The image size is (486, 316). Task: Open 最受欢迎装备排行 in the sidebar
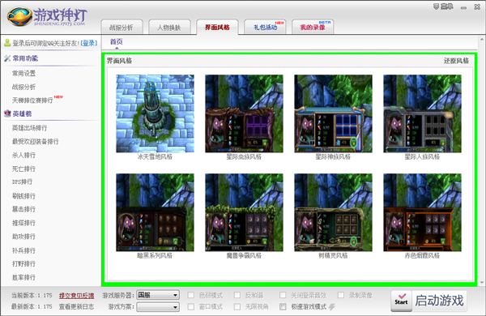[36, 142]
